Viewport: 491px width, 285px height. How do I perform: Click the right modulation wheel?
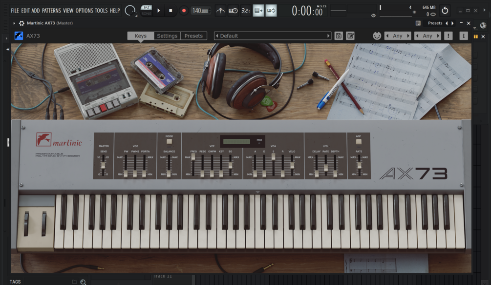(x=44, y=224)
